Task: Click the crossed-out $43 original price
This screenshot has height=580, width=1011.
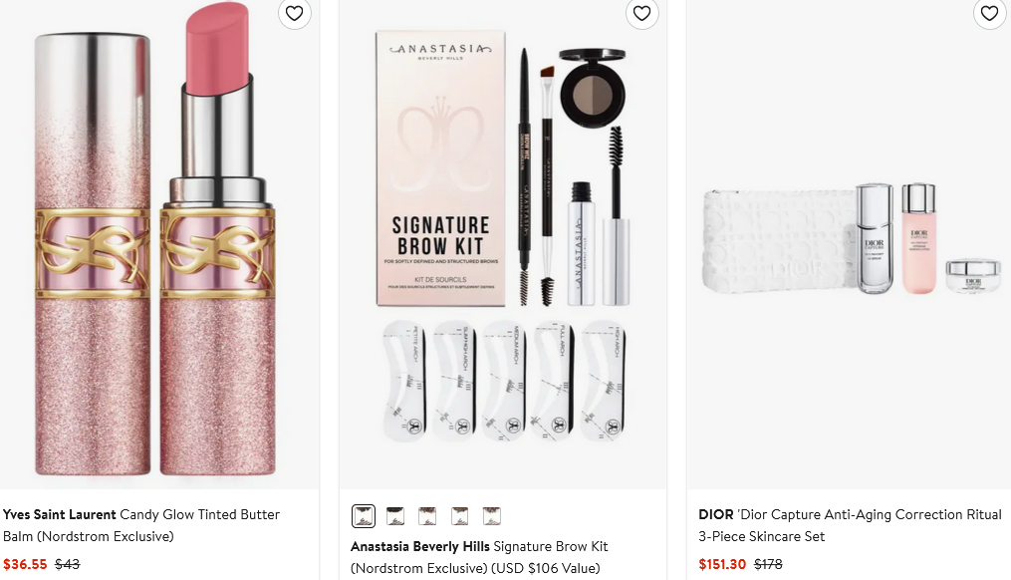Action: pos(68,564)
